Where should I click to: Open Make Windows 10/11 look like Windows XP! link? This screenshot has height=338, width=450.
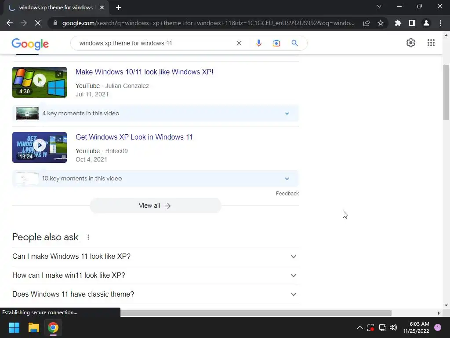click(x=144, y=72)
